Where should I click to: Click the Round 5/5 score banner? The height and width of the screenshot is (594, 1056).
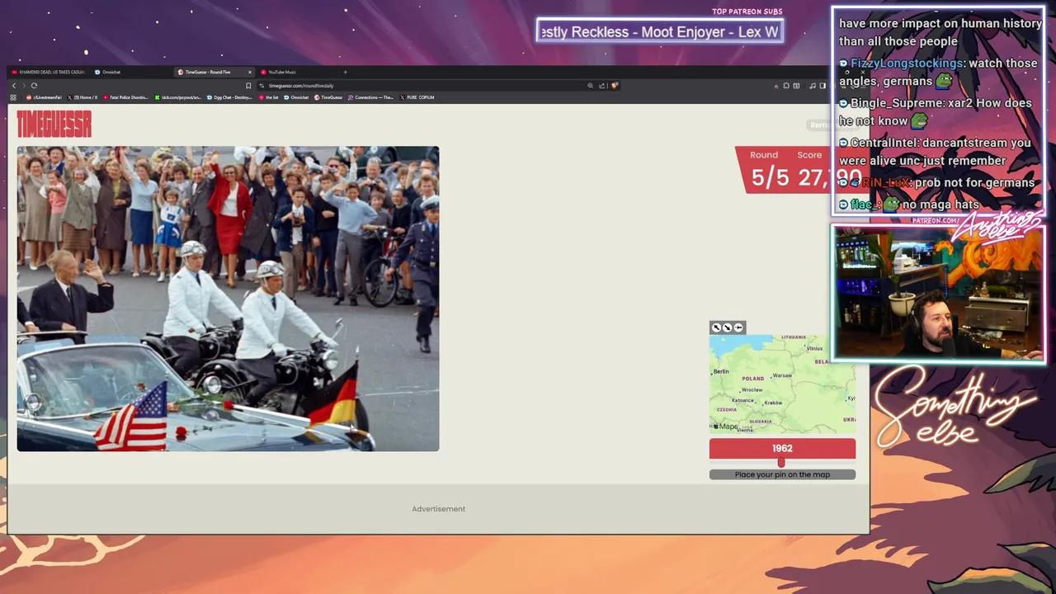click(x=796, y=170)
